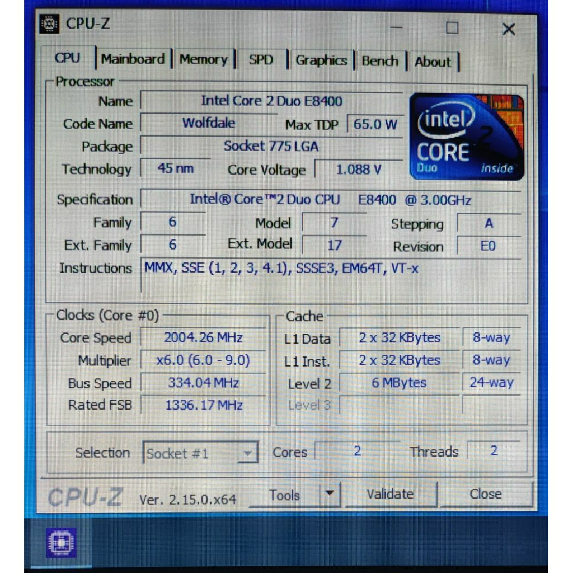Switch to the Mainboard tab

point(133,59)
